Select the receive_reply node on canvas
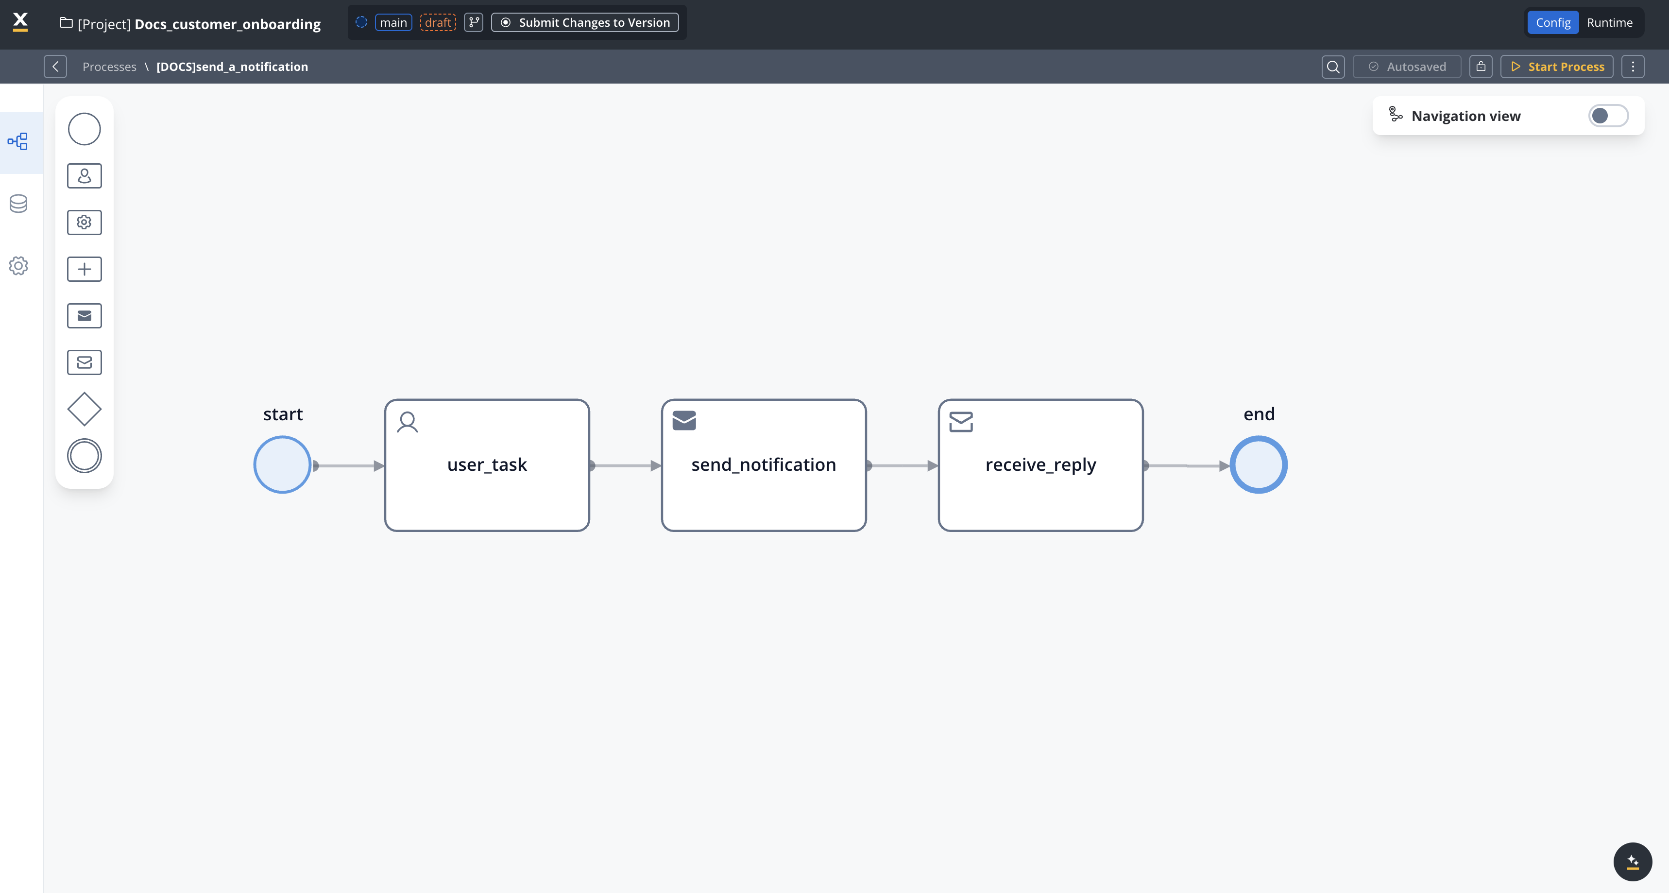Image resolution: width=1669 pixels, height=893 pixels. [x=1040, y=465]
